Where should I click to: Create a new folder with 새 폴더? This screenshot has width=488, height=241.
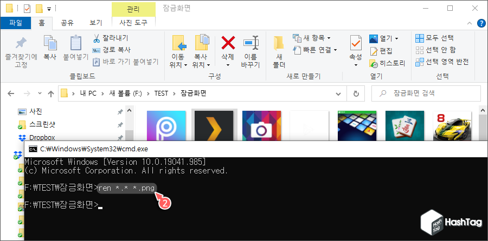click(x=279, y=51)
